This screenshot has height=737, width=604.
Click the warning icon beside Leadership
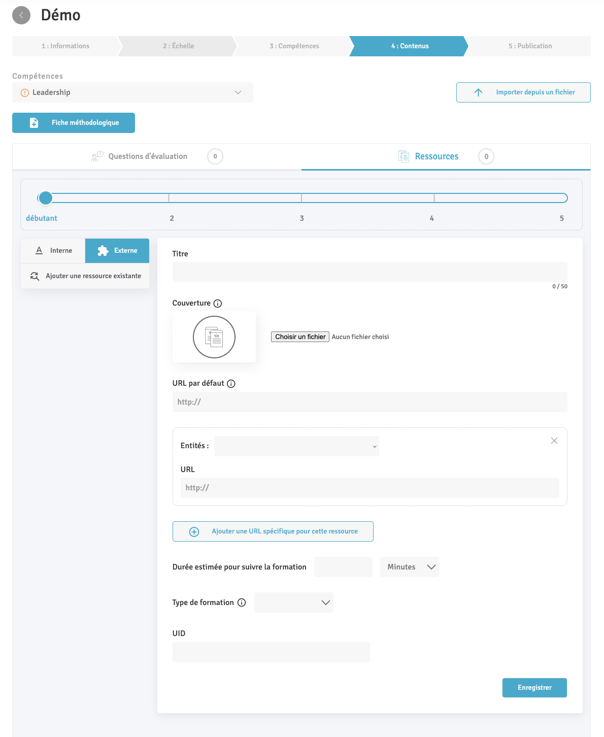[x=25, y=93]
